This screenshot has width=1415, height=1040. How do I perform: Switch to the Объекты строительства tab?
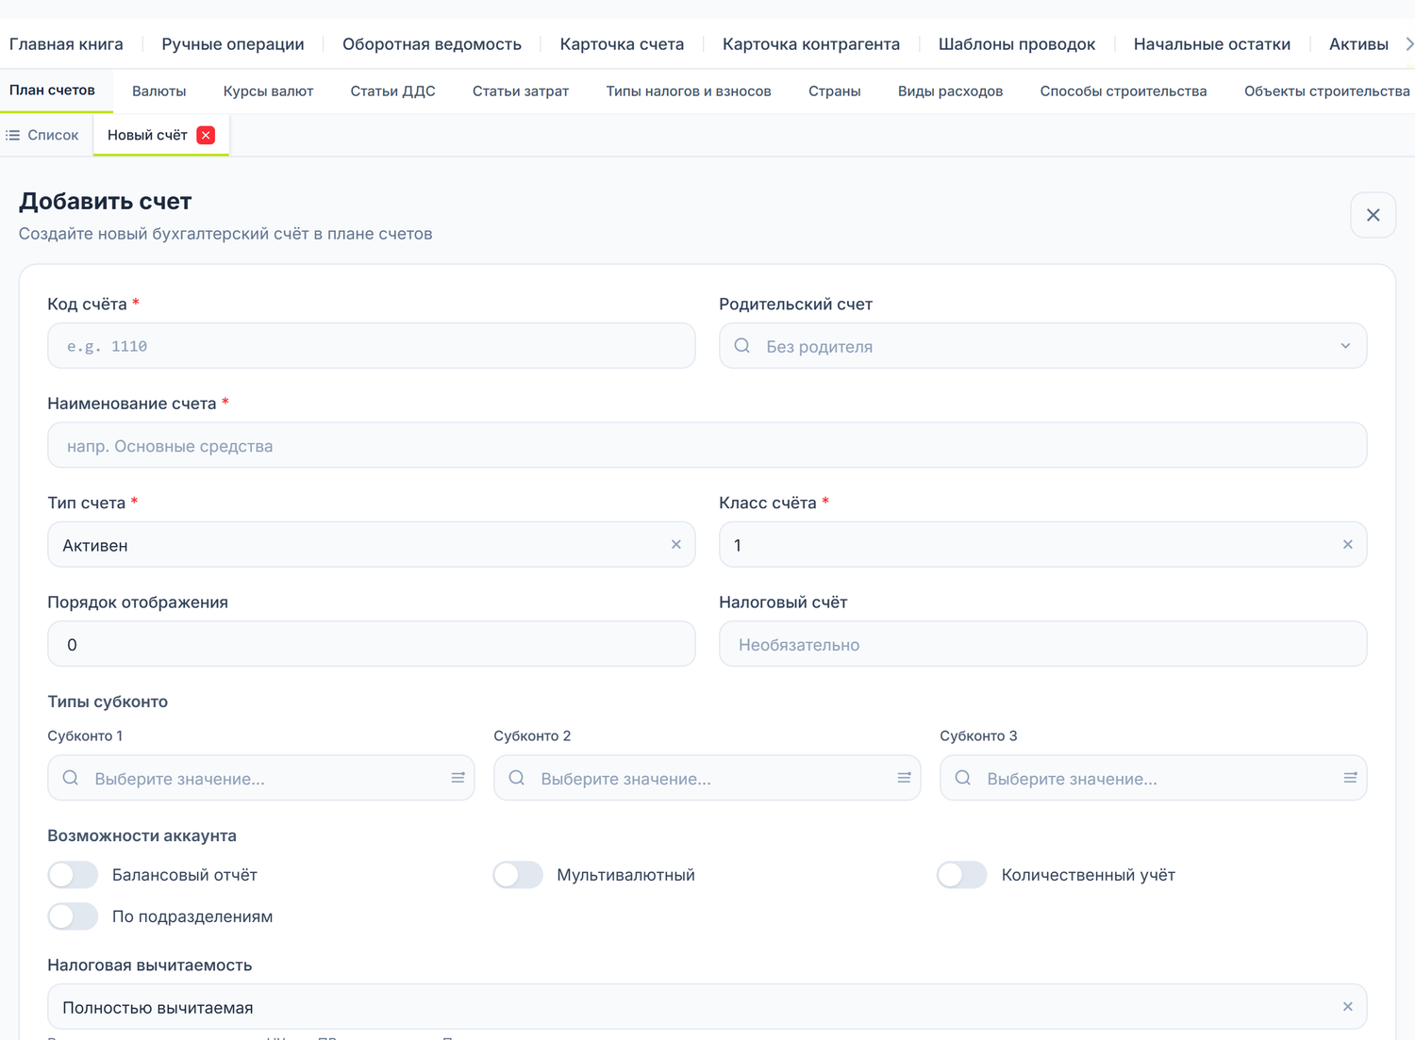click(1326, 91)
